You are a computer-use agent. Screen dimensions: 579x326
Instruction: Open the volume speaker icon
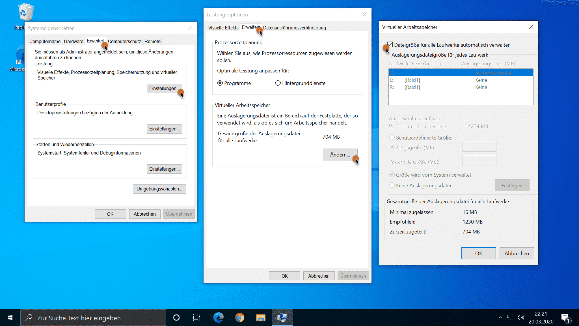coord(520,318)
